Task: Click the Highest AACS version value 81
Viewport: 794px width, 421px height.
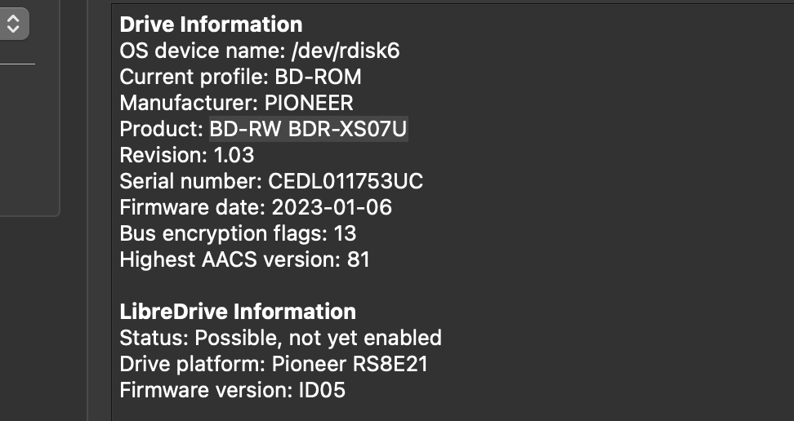Action: 359,260
